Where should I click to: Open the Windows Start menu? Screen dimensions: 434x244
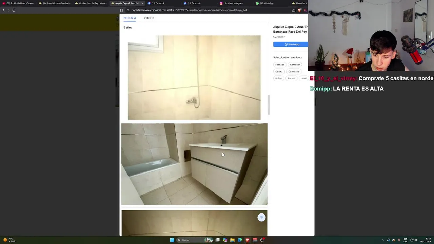click(x=172, y=240)
